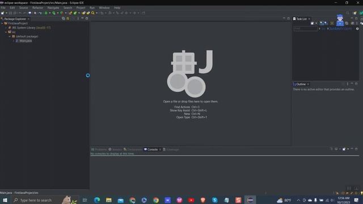The height and width of the screenshot is (204, 363).
Task: Switch to the Problems tab
Action: (99, 150)
